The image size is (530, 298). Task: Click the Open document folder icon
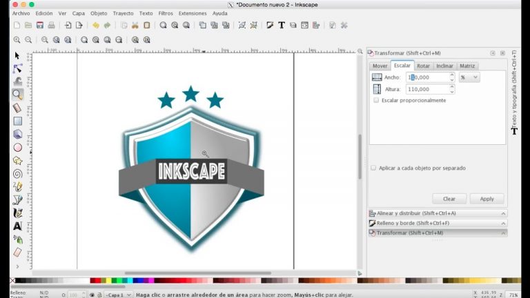click(28, 26)
